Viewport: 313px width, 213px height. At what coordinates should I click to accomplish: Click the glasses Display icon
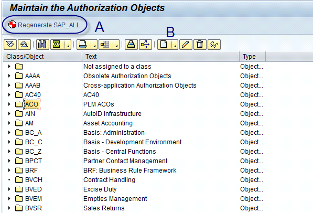pyautogui.click(x=214, y=45)
